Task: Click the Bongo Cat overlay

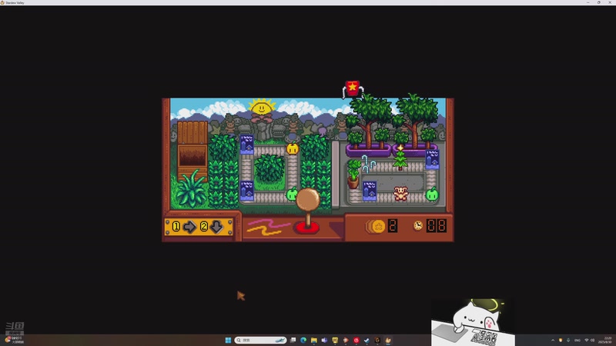Action: tap(473, 322)
